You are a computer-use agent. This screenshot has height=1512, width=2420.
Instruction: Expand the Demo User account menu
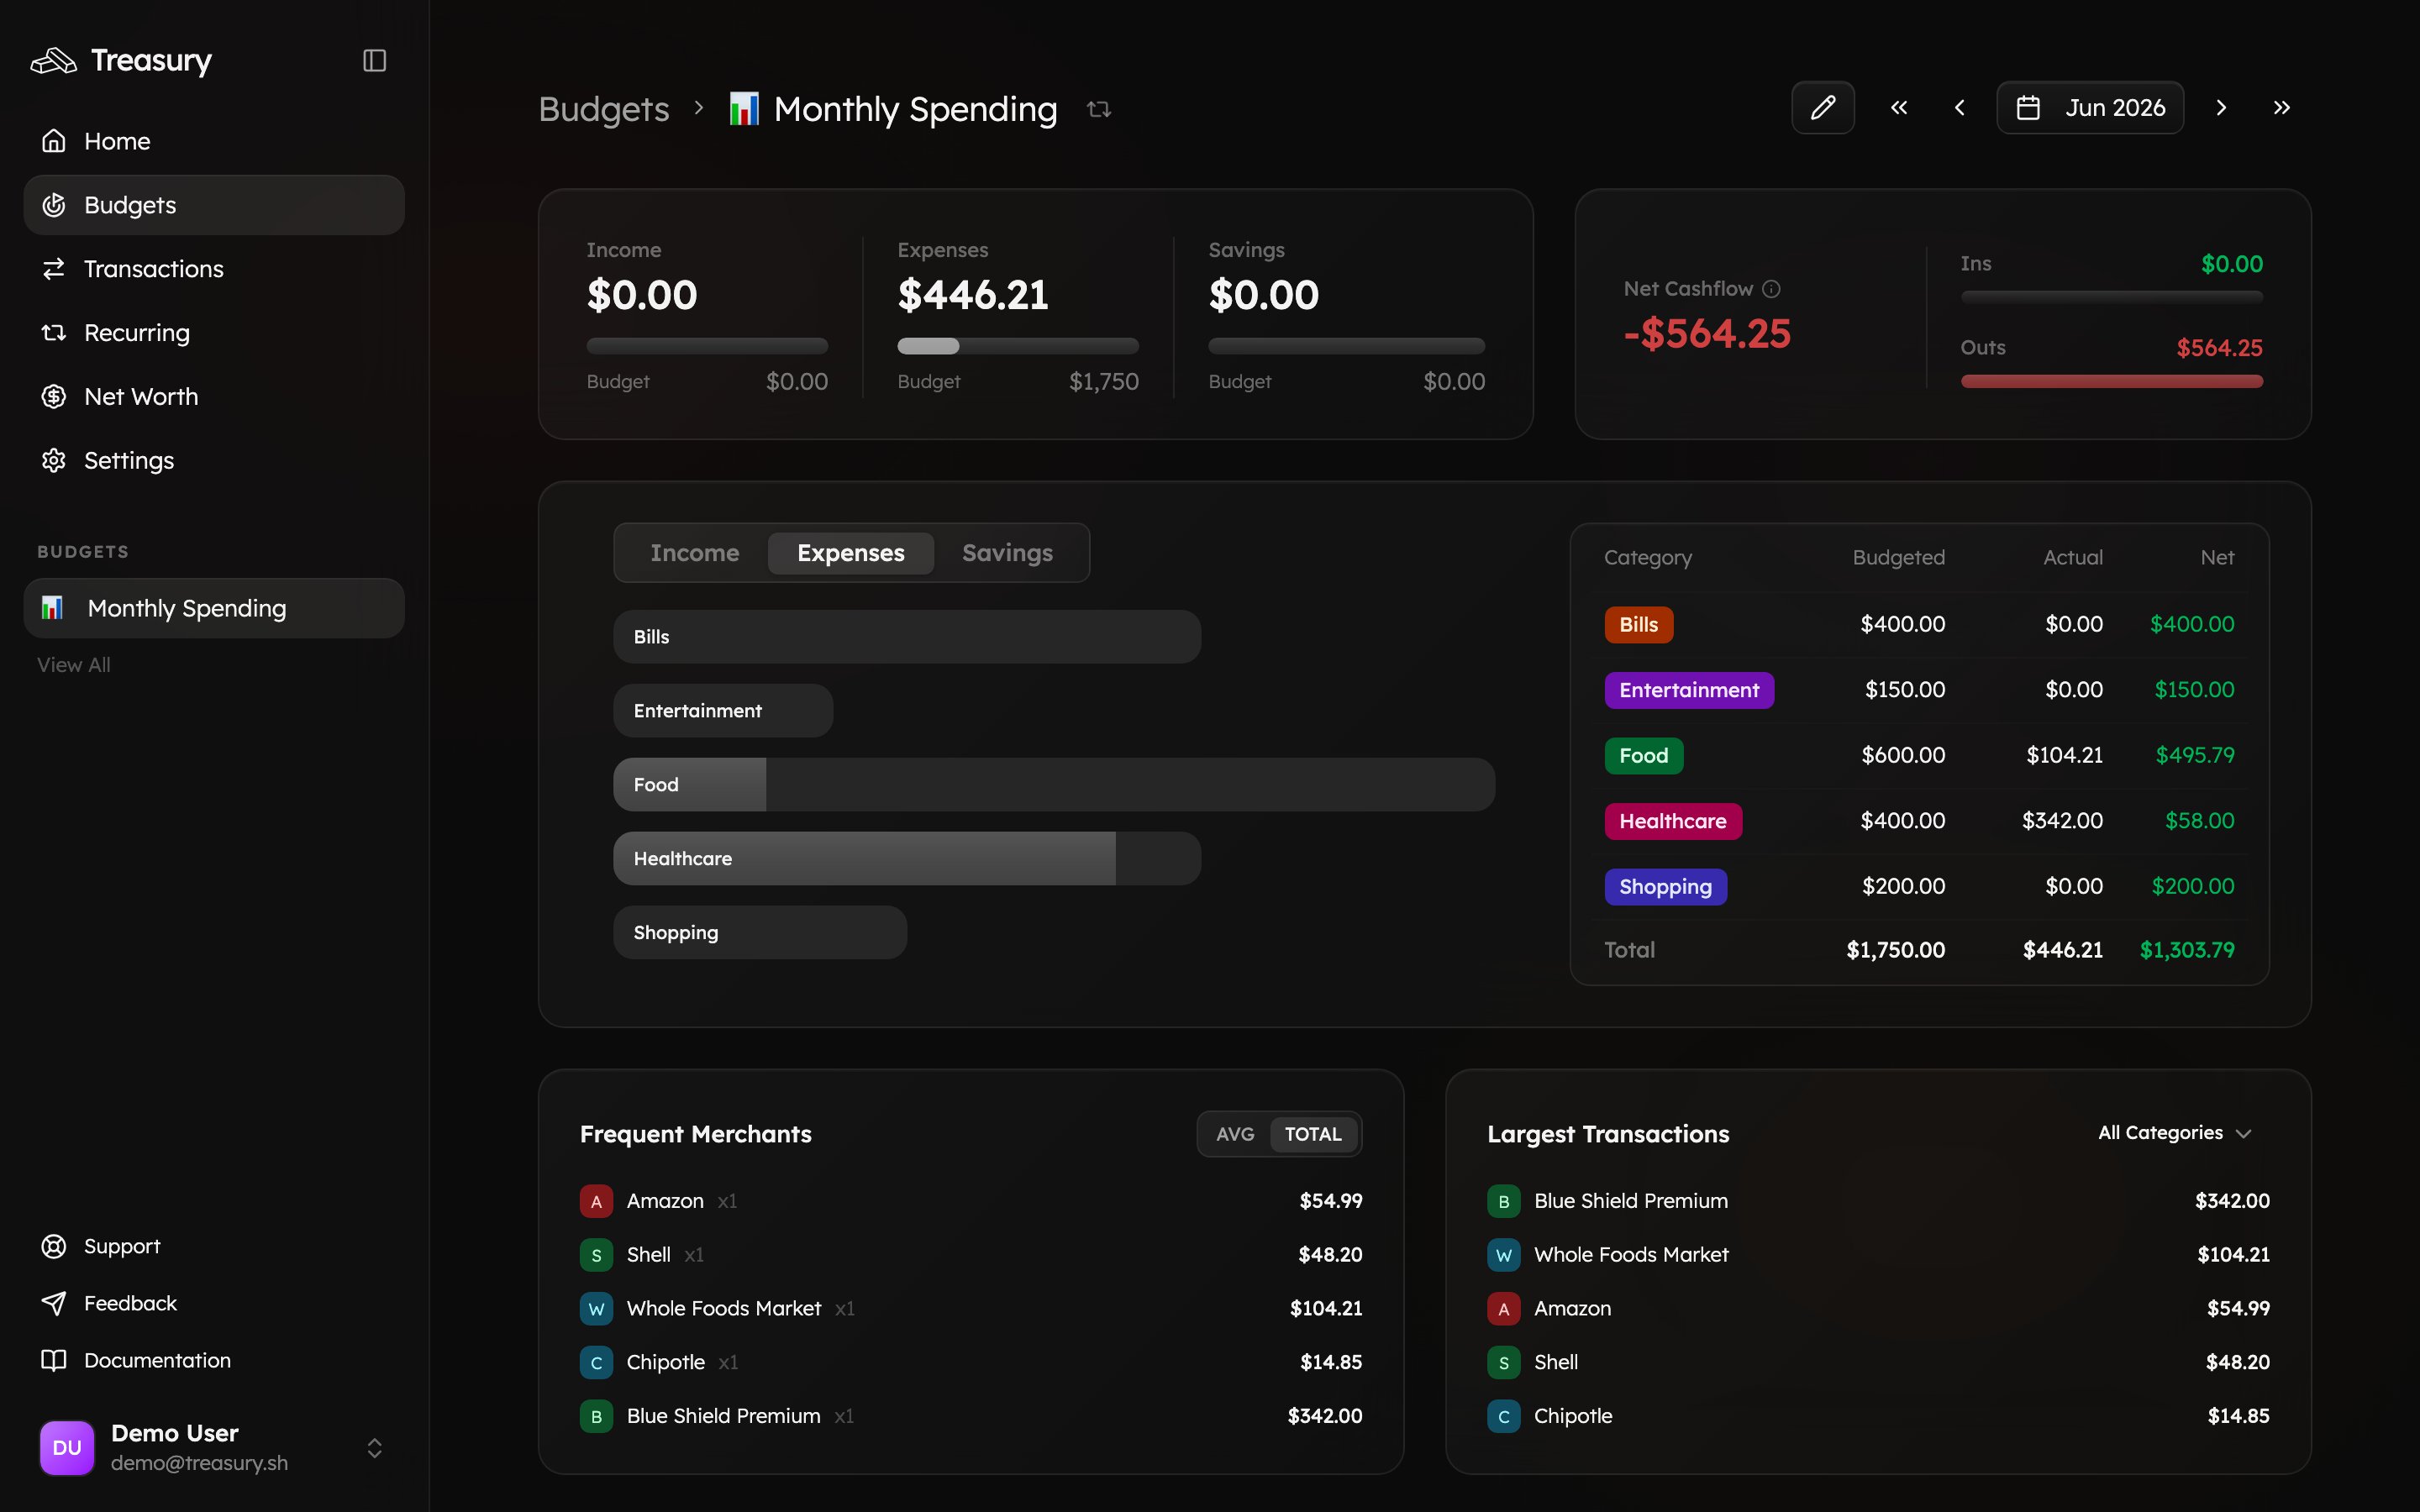point(374,1448)
